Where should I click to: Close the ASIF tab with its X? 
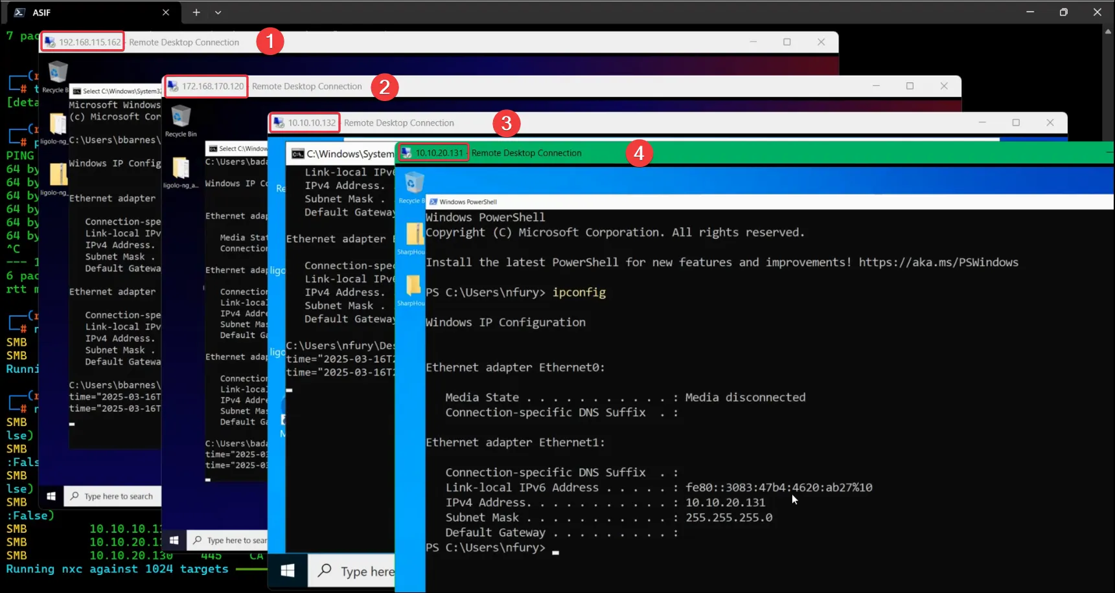tap(166, 12)
